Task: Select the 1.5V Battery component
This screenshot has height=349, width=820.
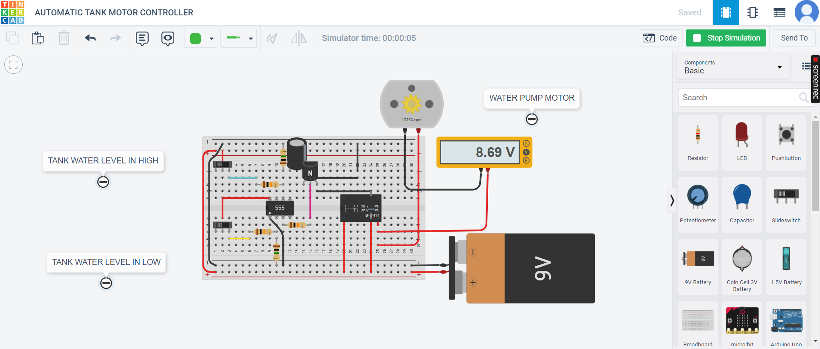Action: pos(786,267)
